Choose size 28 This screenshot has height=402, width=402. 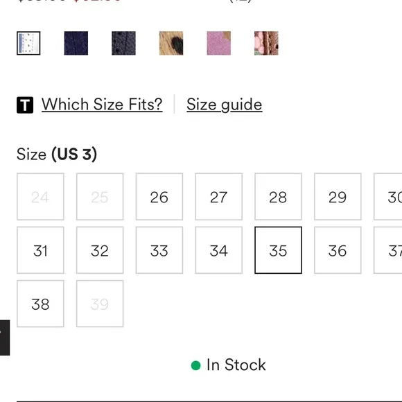pos(278,197)
